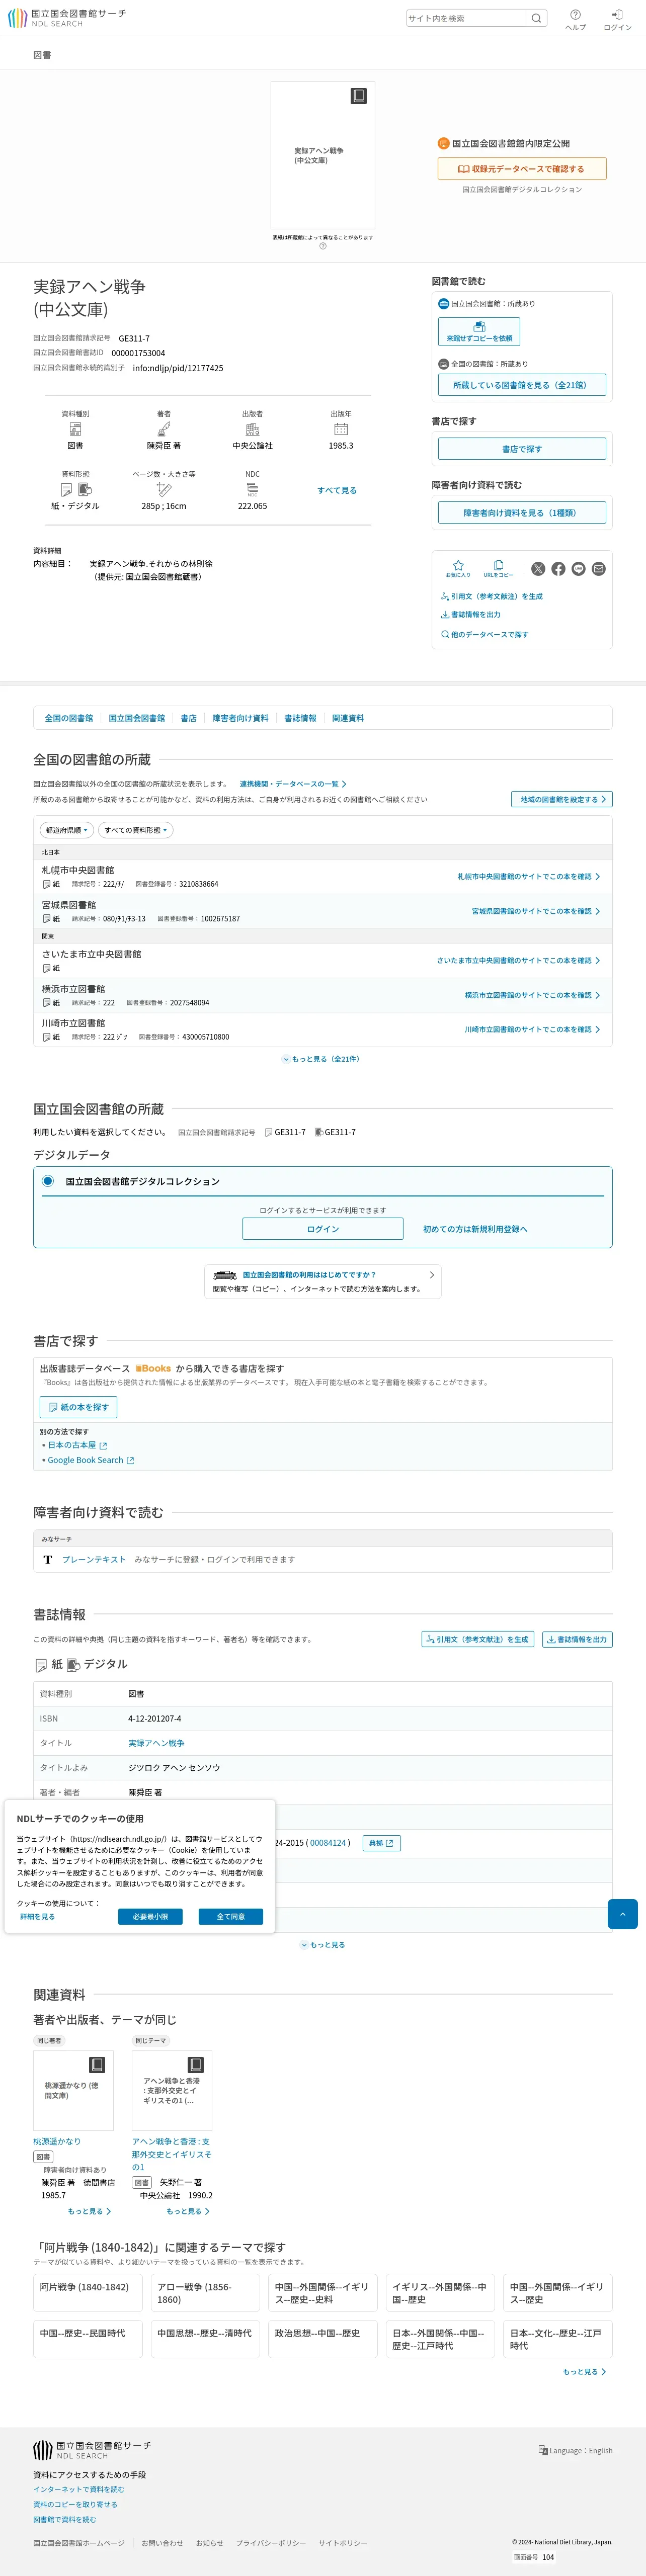Open 川崎市立図書館のサイトでこの本を確認
The height and width of the screenshot is (2576, 646).
click(532, 1030)
